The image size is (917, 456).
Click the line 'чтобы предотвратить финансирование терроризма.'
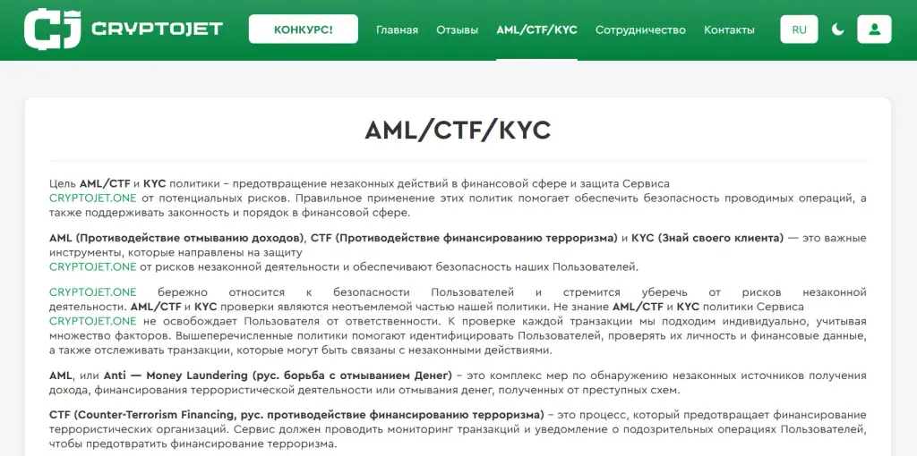coord(193,443)
